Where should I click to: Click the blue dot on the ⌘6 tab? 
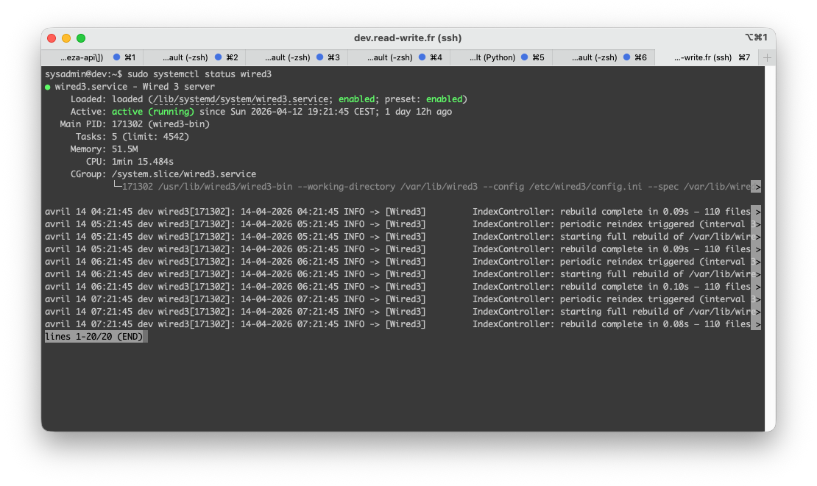626,56
